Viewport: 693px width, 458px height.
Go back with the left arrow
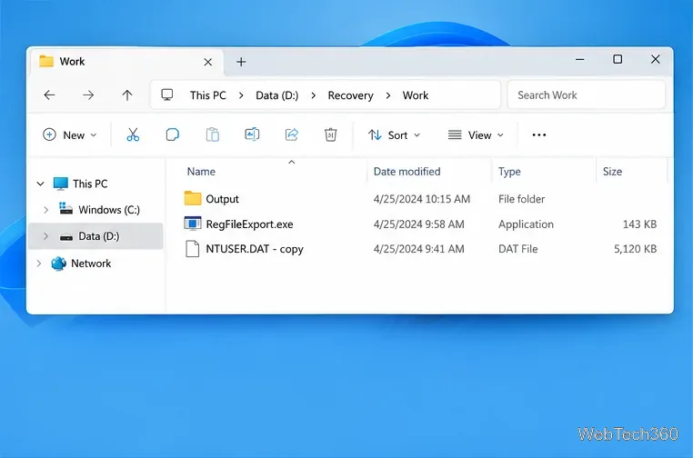tap(49, 95)
